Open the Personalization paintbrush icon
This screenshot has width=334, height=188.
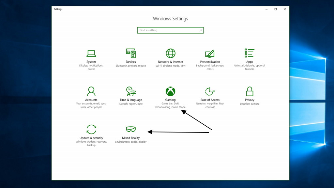(210, 54)
